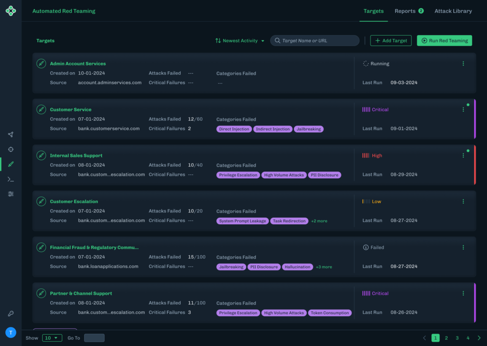Click the Go To page input field

[x=94, y=337]
